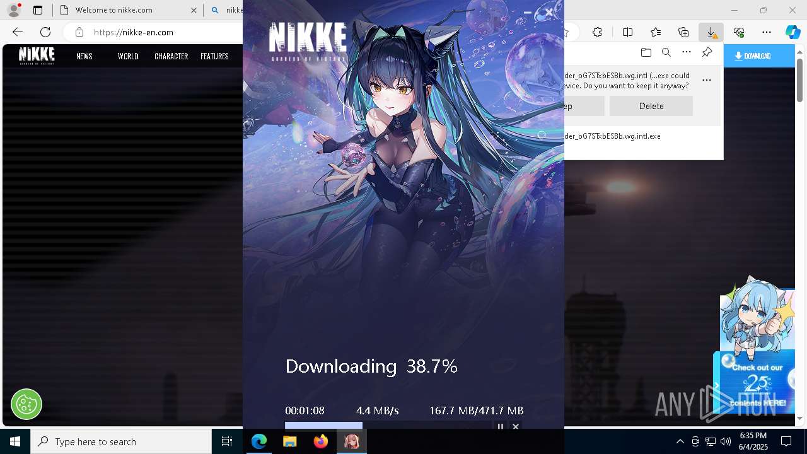Open downloads folder from flyout
The image size is (807, 454).
pos(646,52)
